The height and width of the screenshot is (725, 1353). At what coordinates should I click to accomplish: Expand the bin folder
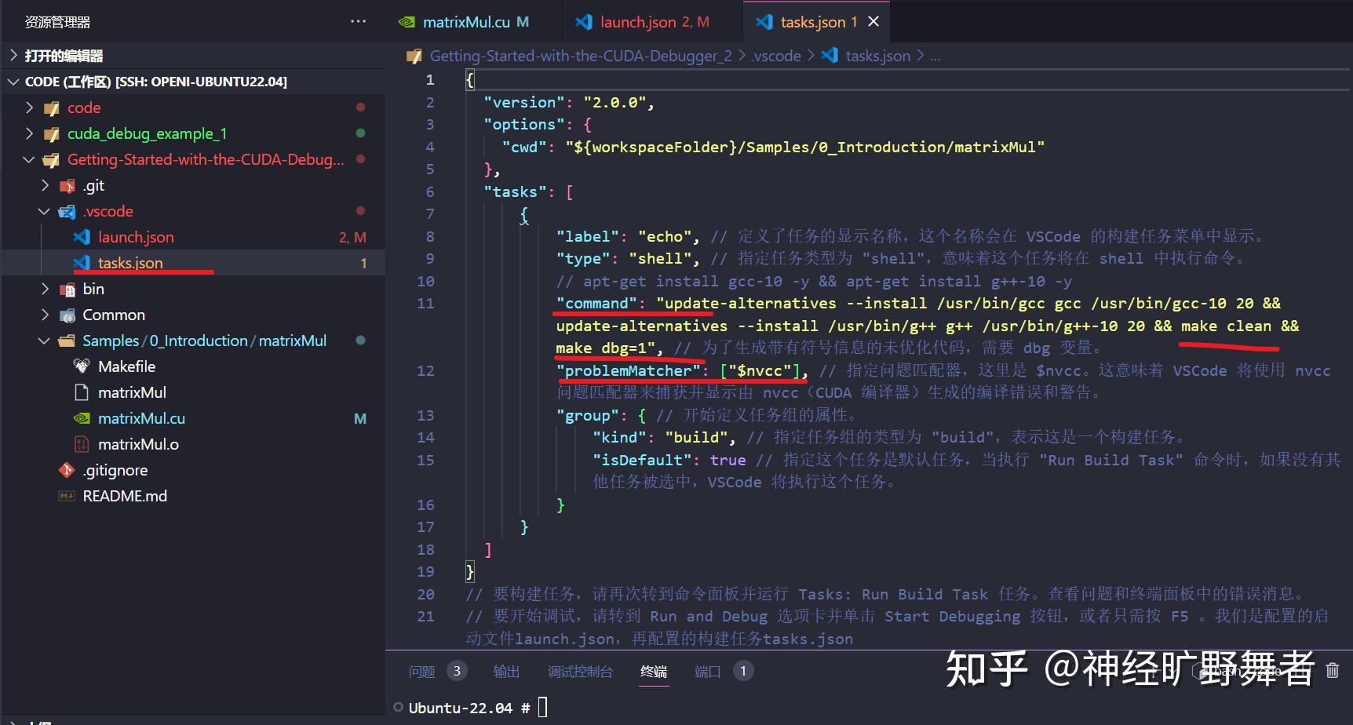tap(45, 289)
